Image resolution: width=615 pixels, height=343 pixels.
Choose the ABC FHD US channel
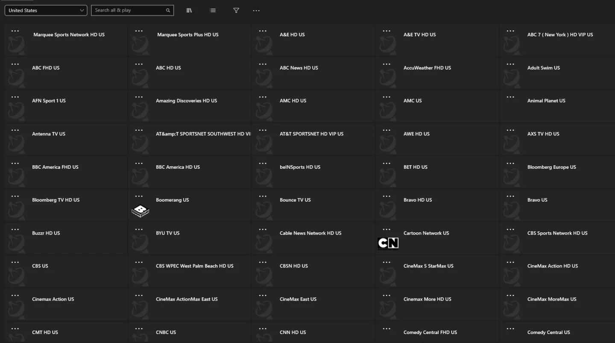[46, 68]
